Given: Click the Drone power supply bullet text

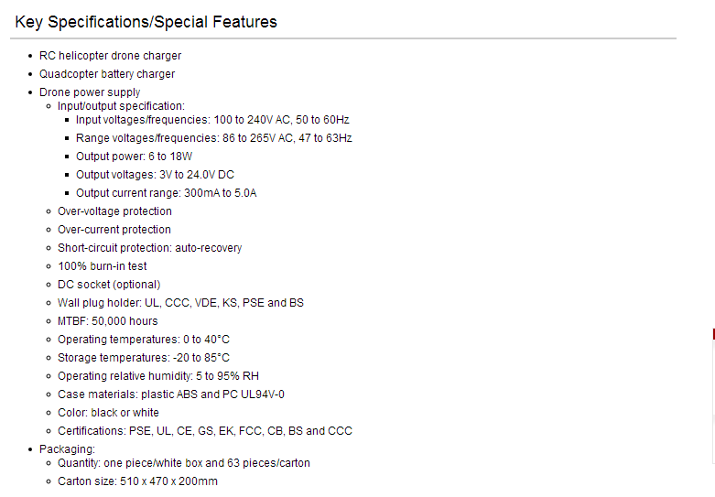Looking at the screenshot, I should [x=90, y=92].
